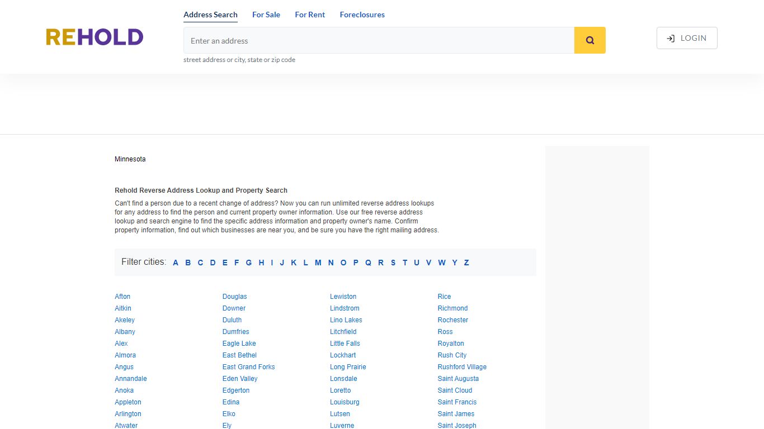
Task: Open the Douglas city link
Action: coord(234,297)
